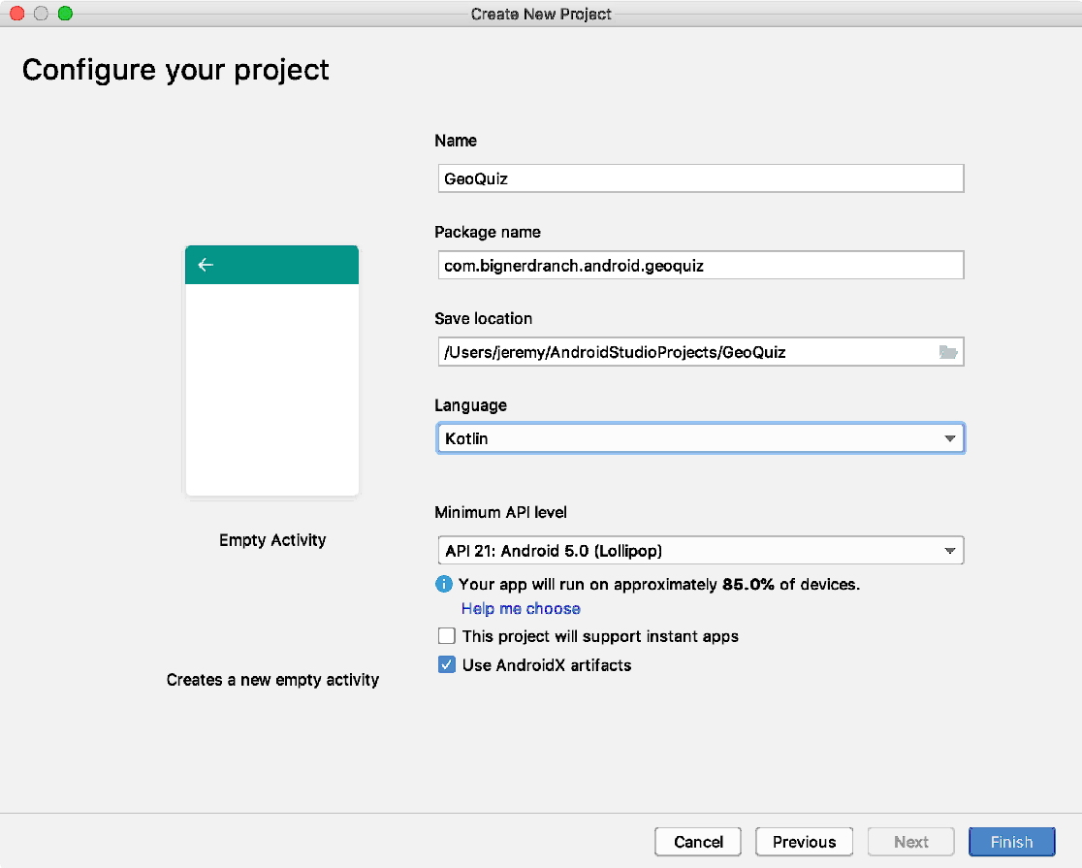
Task: Click the Package name input field
Action: (x=700, y=265)
